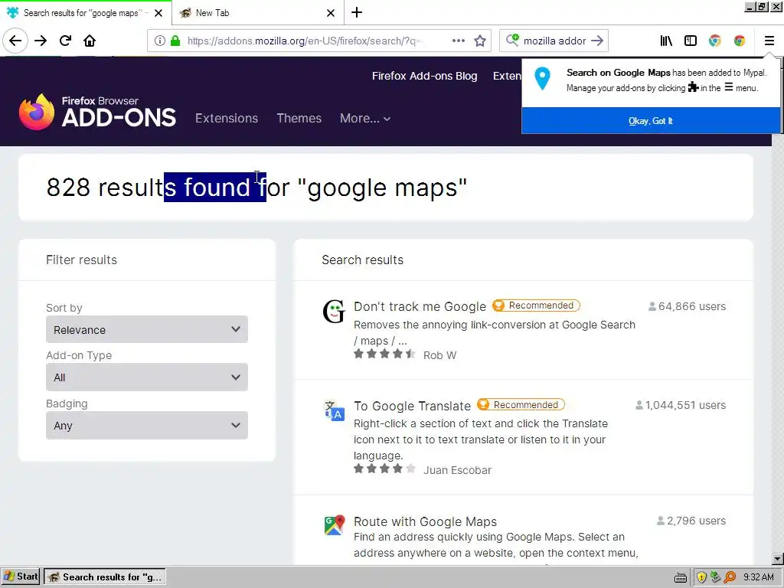Open the Sort by Relevance dropdown

(x=147, y=329)
